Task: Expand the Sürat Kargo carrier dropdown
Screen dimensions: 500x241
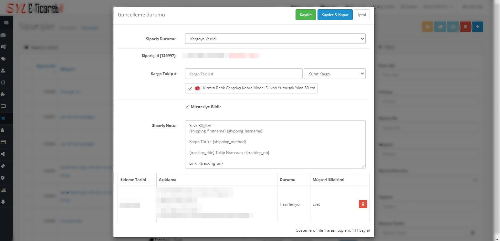Action: coord(334,74)
